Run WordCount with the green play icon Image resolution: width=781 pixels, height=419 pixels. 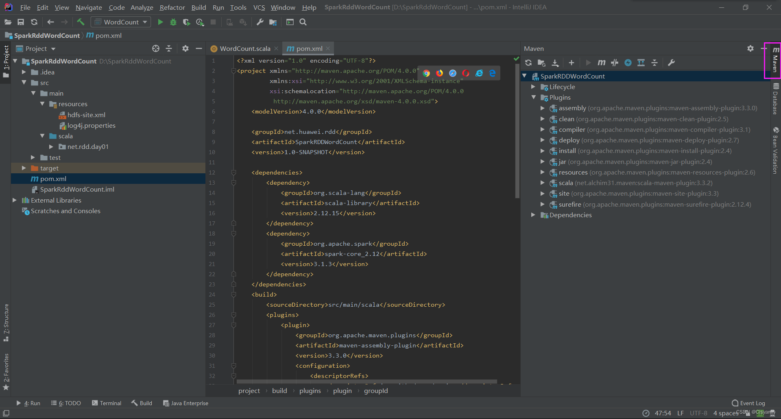coord(160,22)
